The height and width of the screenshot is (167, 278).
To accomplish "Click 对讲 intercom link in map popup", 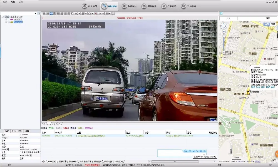I will [258, 87].
